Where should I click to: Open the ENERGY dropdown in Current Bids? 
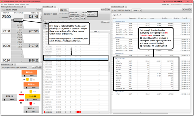[x=64, y=10]
